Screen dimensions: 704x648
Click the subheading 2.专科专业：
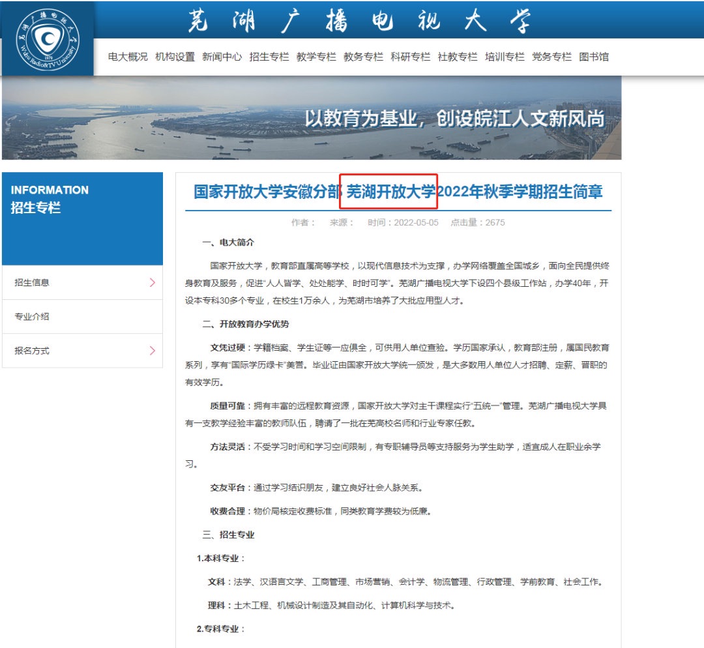pos(221,628)
